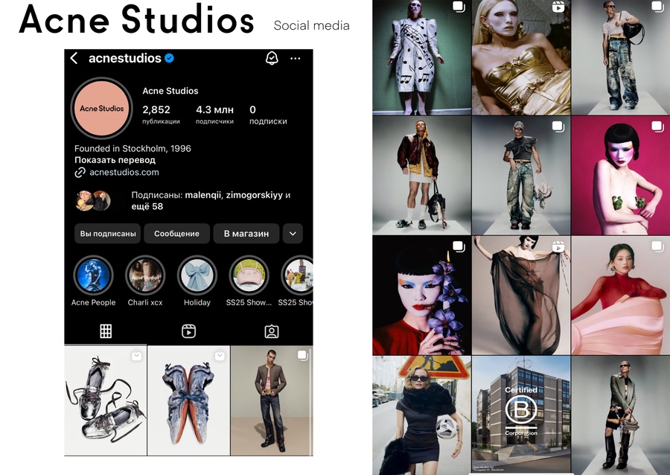The image size is (670, 475).
Task: Tap the link chain icon beside acnestudios.com
Action: point(80,172)
